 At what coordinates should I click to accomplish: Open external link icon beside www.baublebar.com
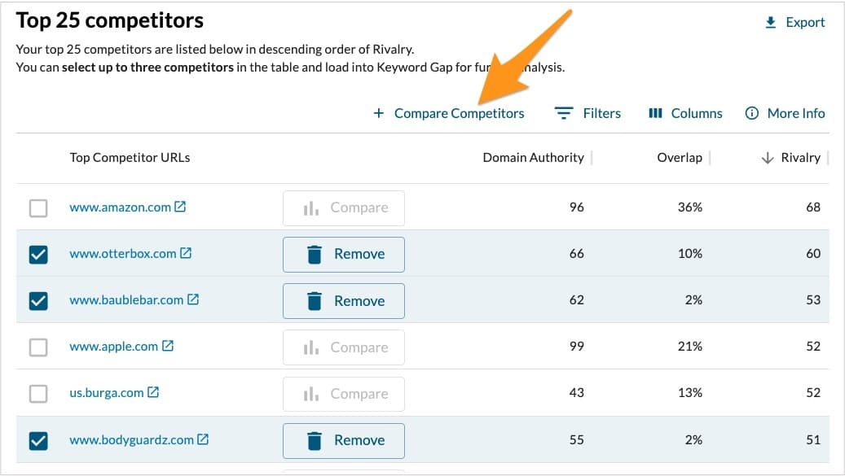click(193, 299)
